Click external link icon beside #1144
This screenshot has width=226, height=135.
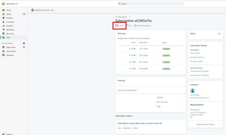coord(135,55)
